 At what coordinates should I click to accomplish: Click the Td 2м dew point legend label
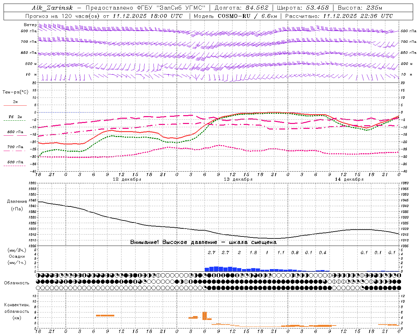(x=15, y=117)
